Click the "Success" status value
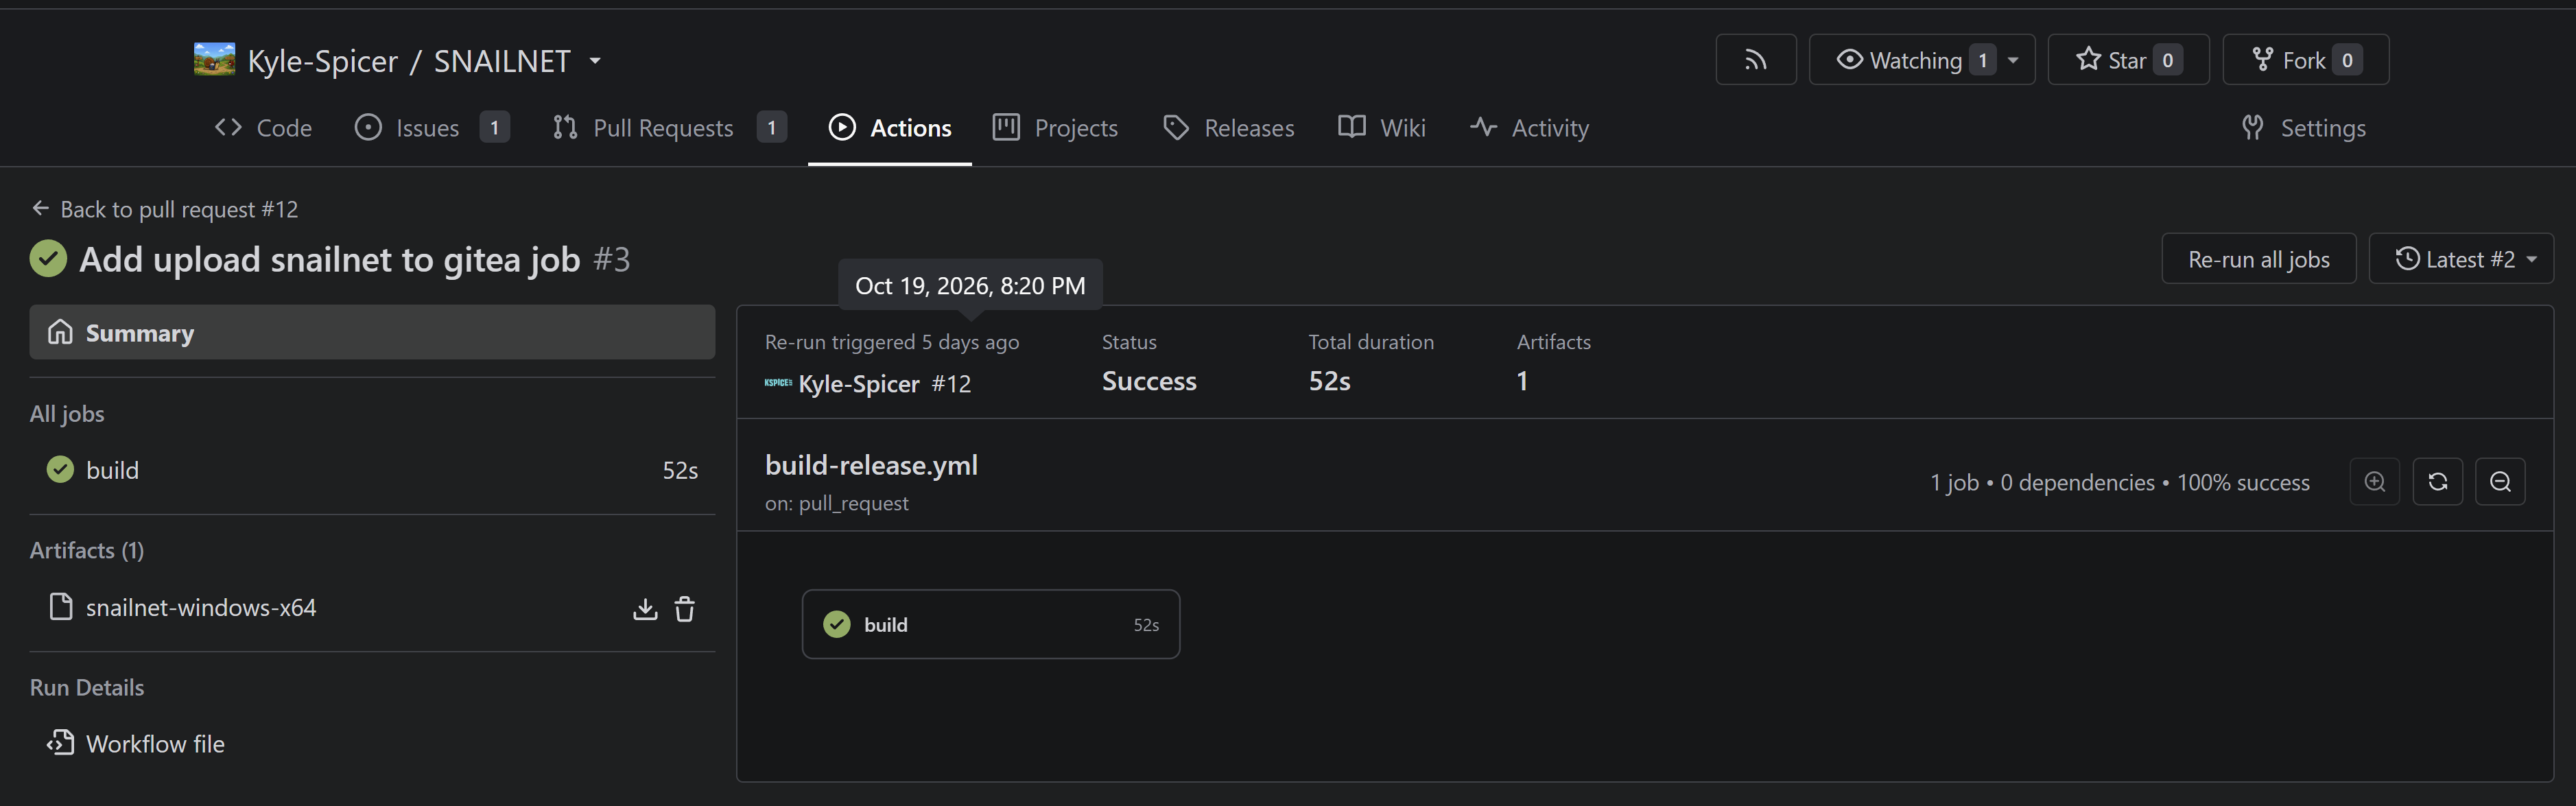The image size is (2576, 806). (1149, 381)
